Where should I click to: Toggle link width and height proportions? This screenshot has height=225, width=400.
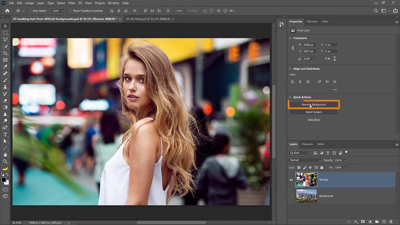tap(293, 48)
